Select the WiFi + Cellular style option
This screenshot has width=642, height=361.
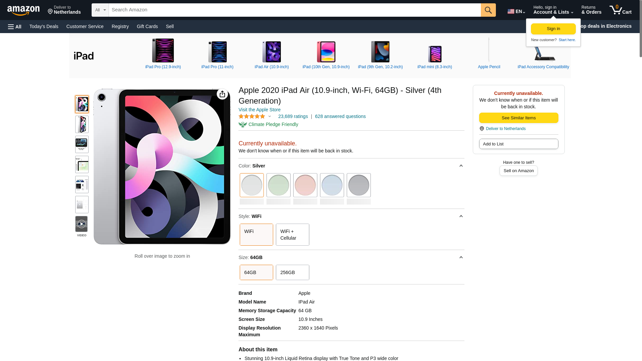click(x=292, y=235)
